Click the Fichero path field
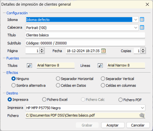The image size is (153, 131). coord(85,115)
